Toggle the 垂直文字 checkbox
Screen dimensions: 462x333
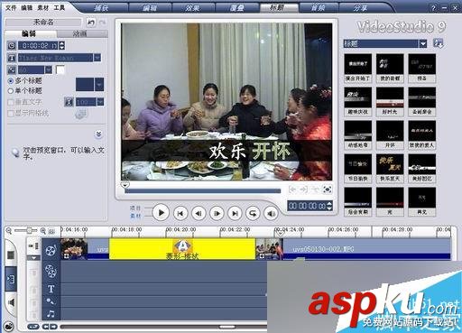tap(11, 102)
